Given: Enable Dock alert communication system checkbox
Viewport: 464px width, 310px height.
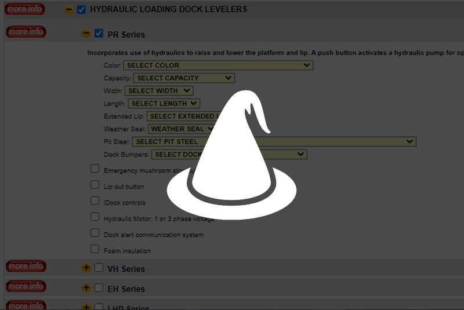Looking at the screenshot, I should tap(95, 233).
